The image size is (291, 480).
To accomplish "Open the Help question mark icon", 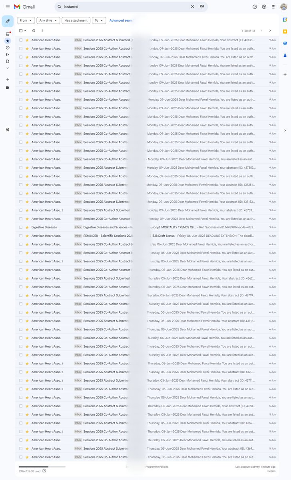I will click(255, 7).
